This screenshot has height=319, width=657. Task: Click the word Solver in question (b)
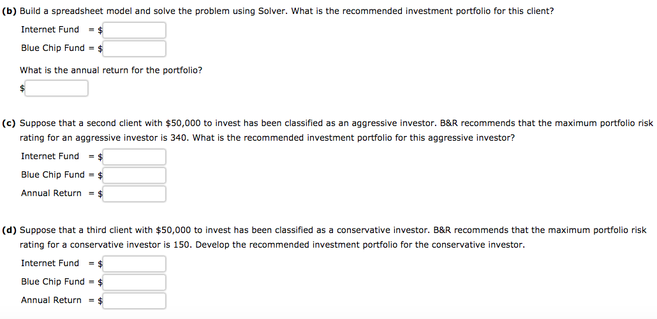coord(272,11)
